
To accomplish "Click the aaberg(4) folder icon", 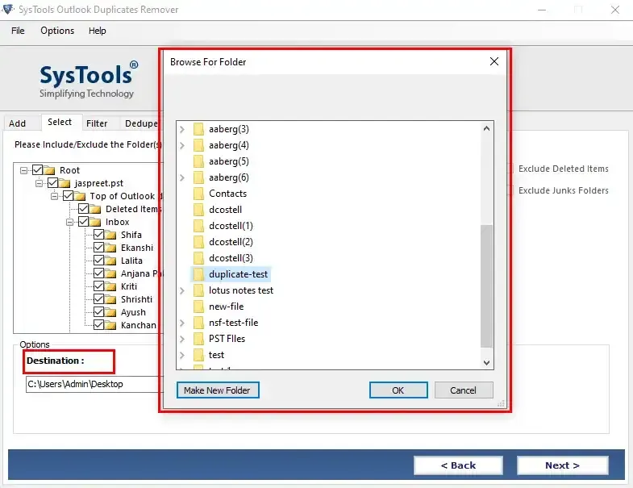I will 198,145.
